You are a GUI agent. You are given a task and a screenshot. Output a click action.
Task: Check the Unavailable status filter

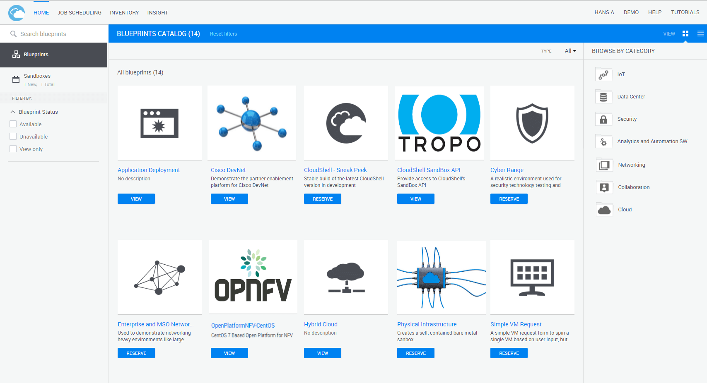pos(13,136)
